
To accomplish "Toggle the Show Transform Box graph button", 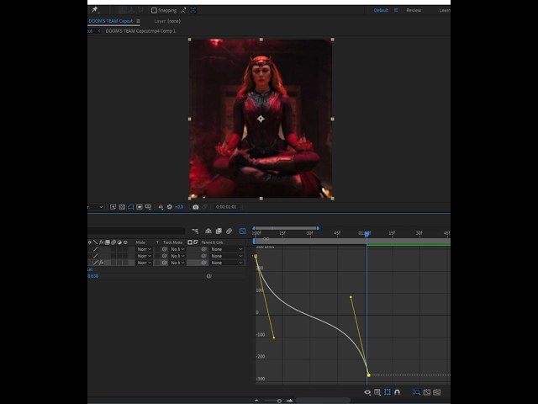I will point(388,392).
